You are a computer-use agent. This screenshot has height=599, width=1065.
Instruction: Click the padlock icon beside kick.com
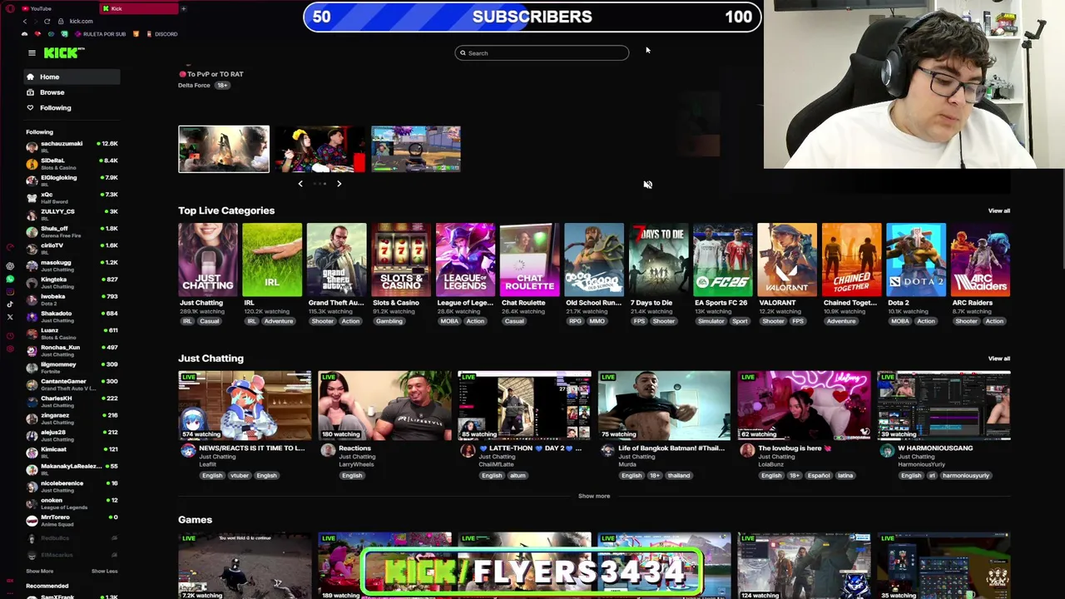[62, 21]
